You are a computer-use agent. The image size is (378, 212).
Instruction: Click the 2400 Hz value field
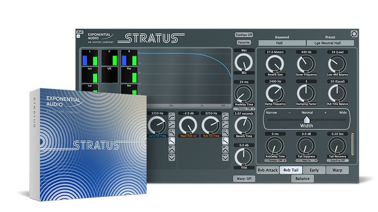(275, 81)
